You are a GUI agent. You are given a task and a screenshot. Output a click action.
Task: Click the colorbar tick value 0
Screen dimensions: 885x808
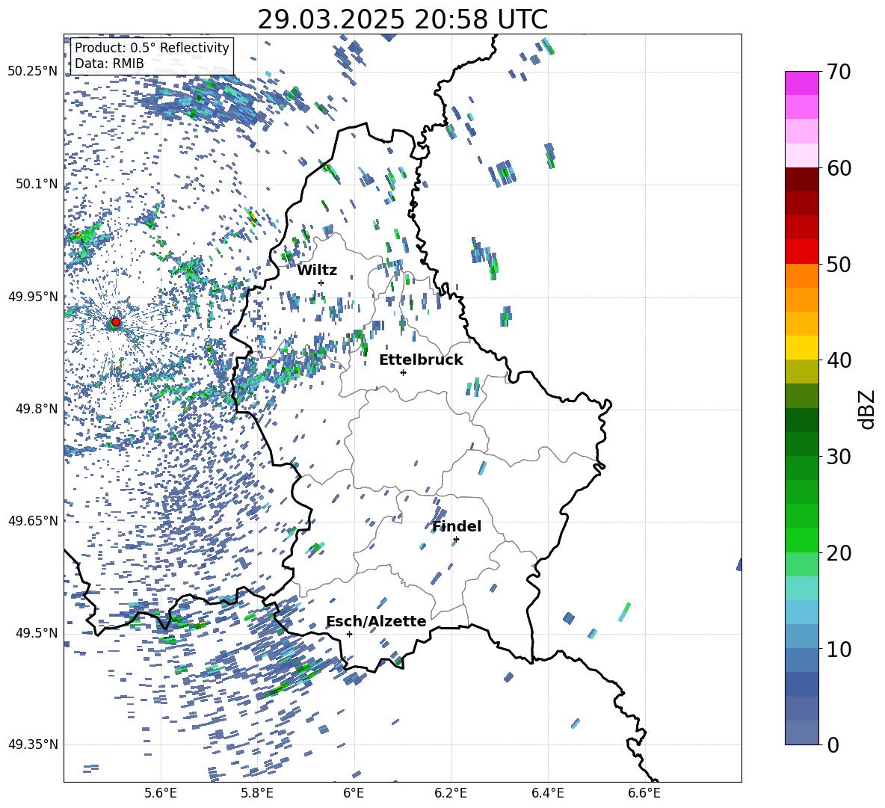tap(833, 744)
